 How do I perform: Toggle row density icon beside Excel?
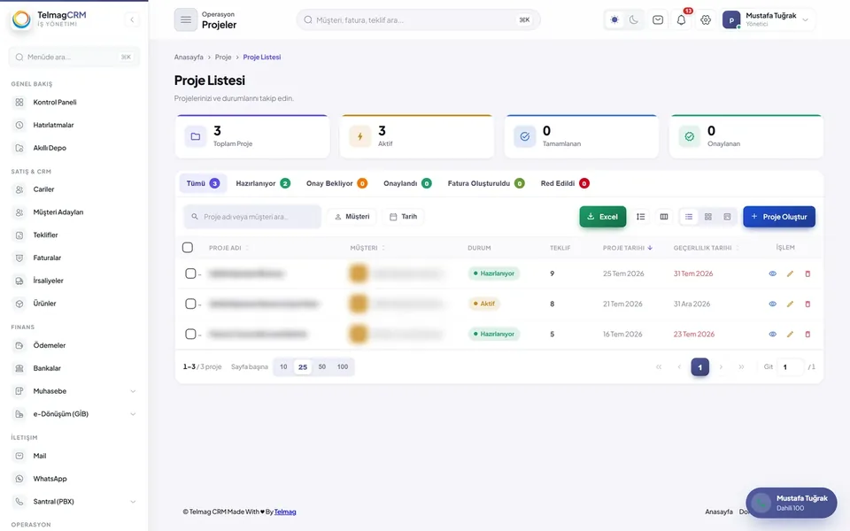click(641, 217)
